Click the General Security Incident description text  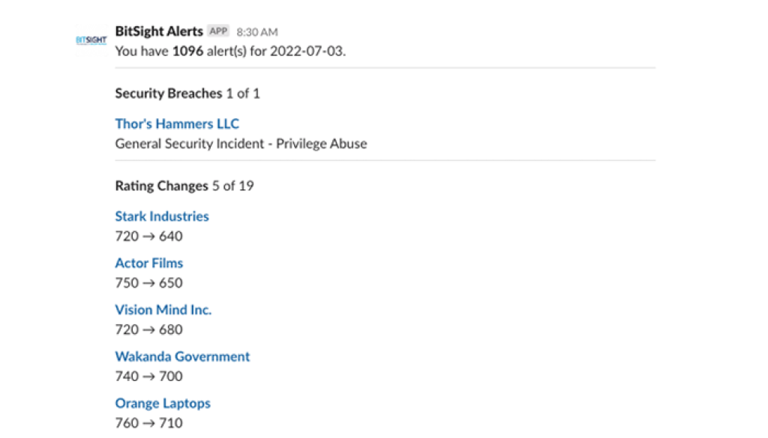pos(241,143)
